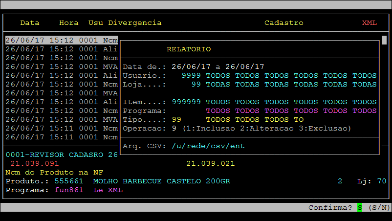
Task: Select the highlighted first list row
Action: click(x=61, y=40)
